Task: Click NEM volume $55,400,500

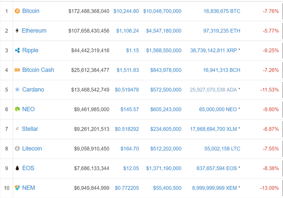Action: 167,188
